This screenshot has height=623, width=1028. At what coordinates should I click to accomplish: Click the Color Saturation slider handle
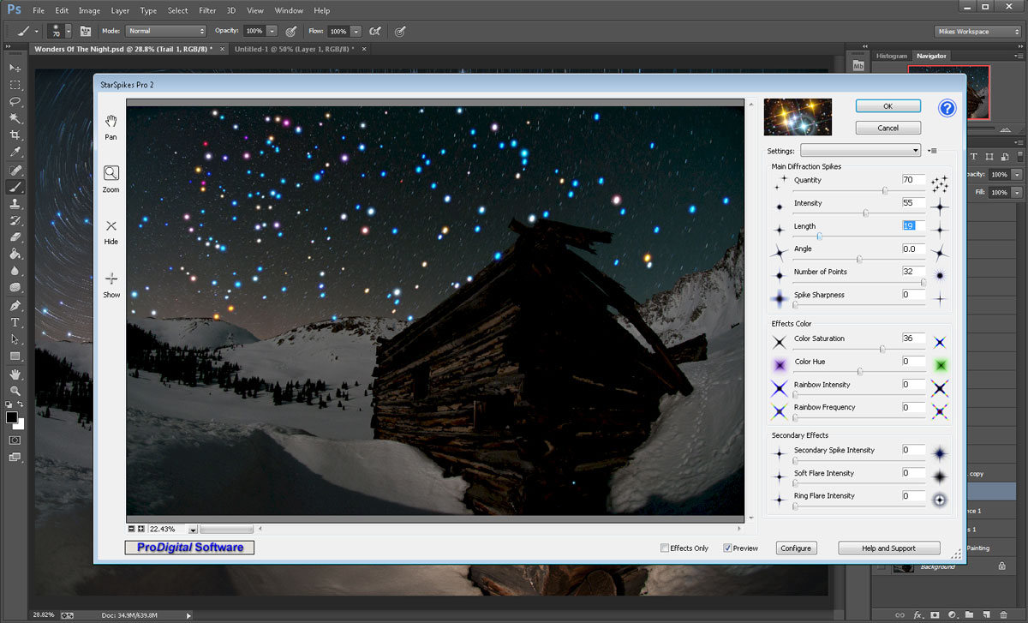click(882, 349)
